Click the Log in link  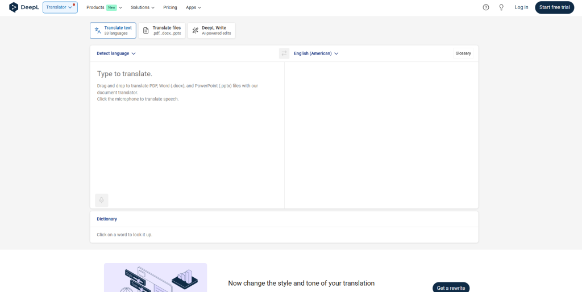pos(521,7)
